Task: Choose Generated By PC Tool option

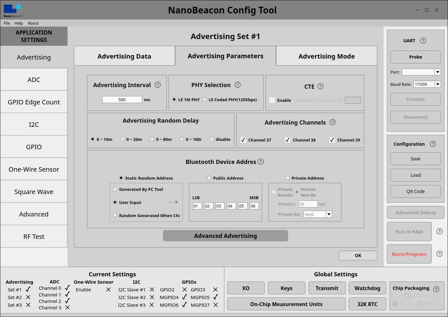Action: 115,189
